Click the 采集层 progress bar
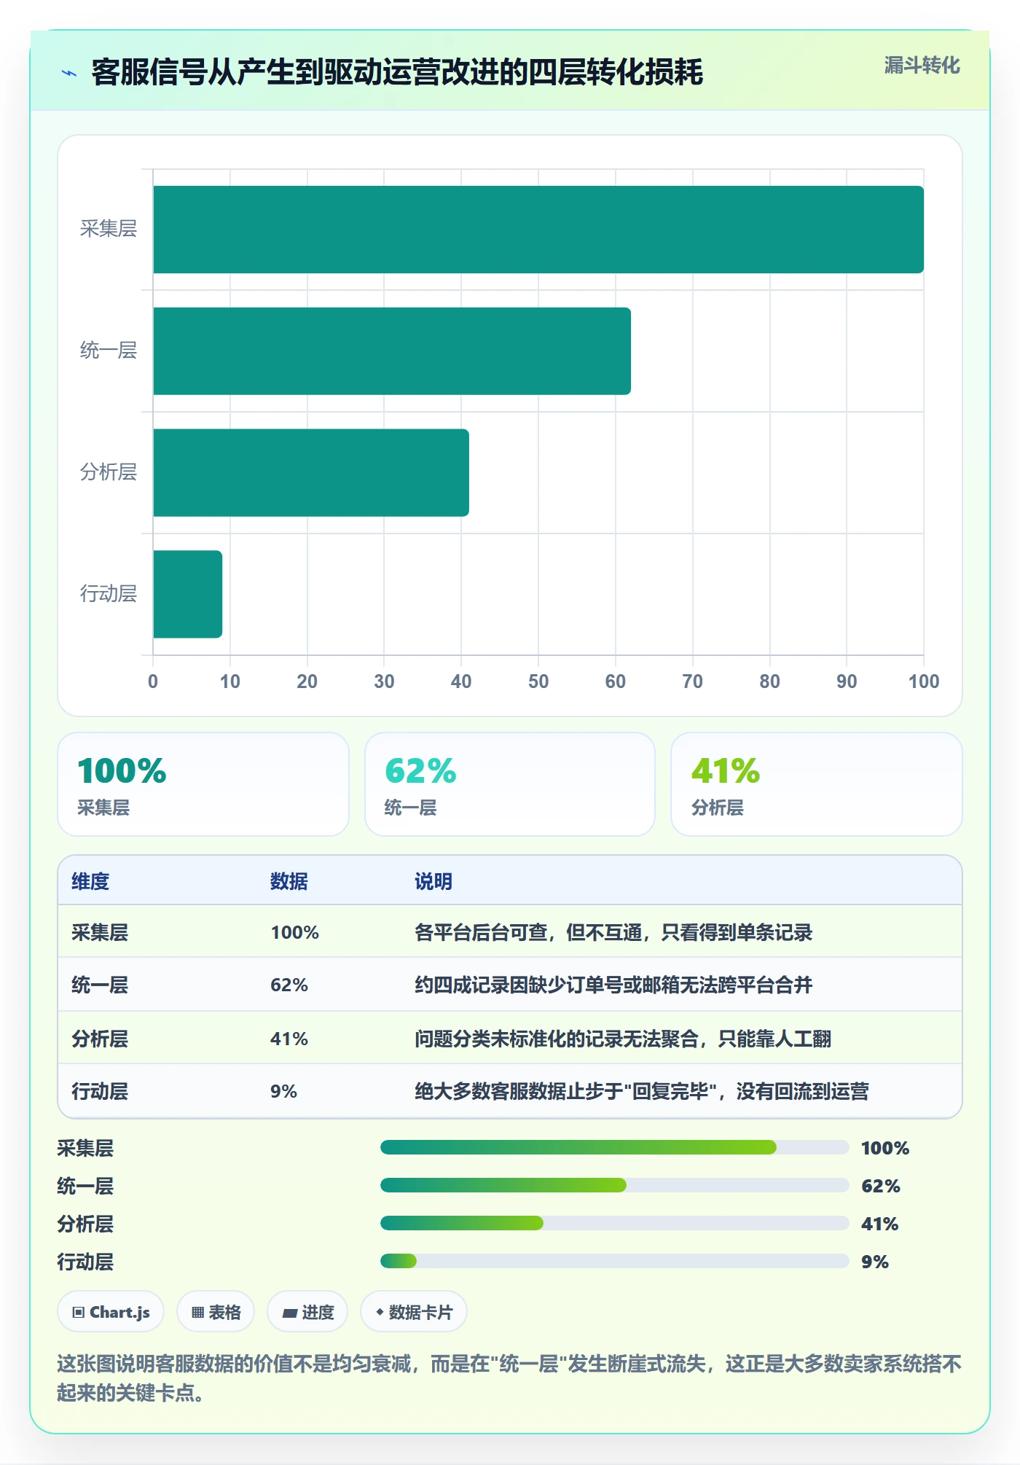The width and height of the screenshot is (1020, 1465). click(615, 1147)
